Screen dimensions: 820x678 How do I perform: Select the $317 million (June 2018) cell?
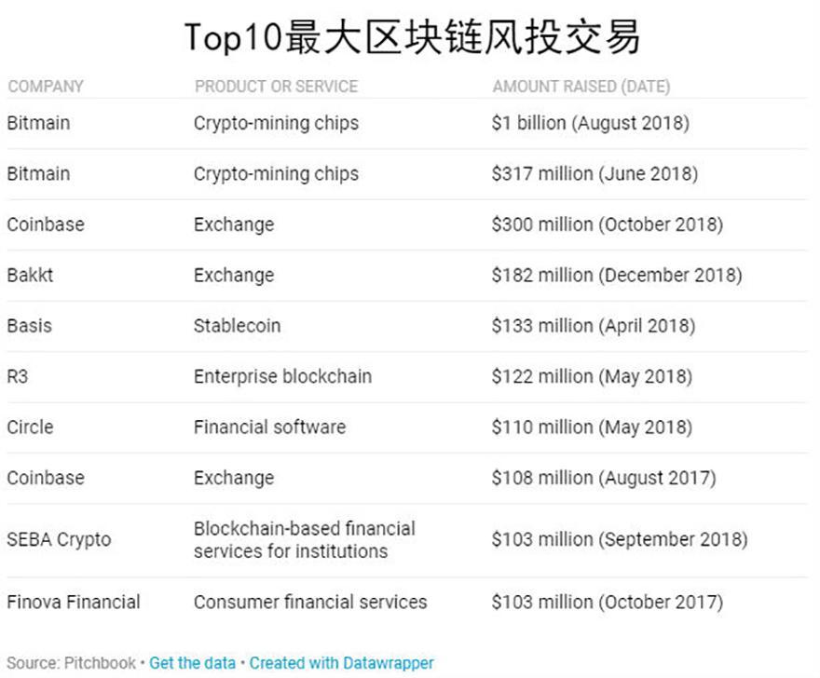[x=594, y=173]
